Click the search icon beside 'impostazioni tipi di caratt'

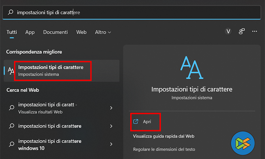click(11, 108)
